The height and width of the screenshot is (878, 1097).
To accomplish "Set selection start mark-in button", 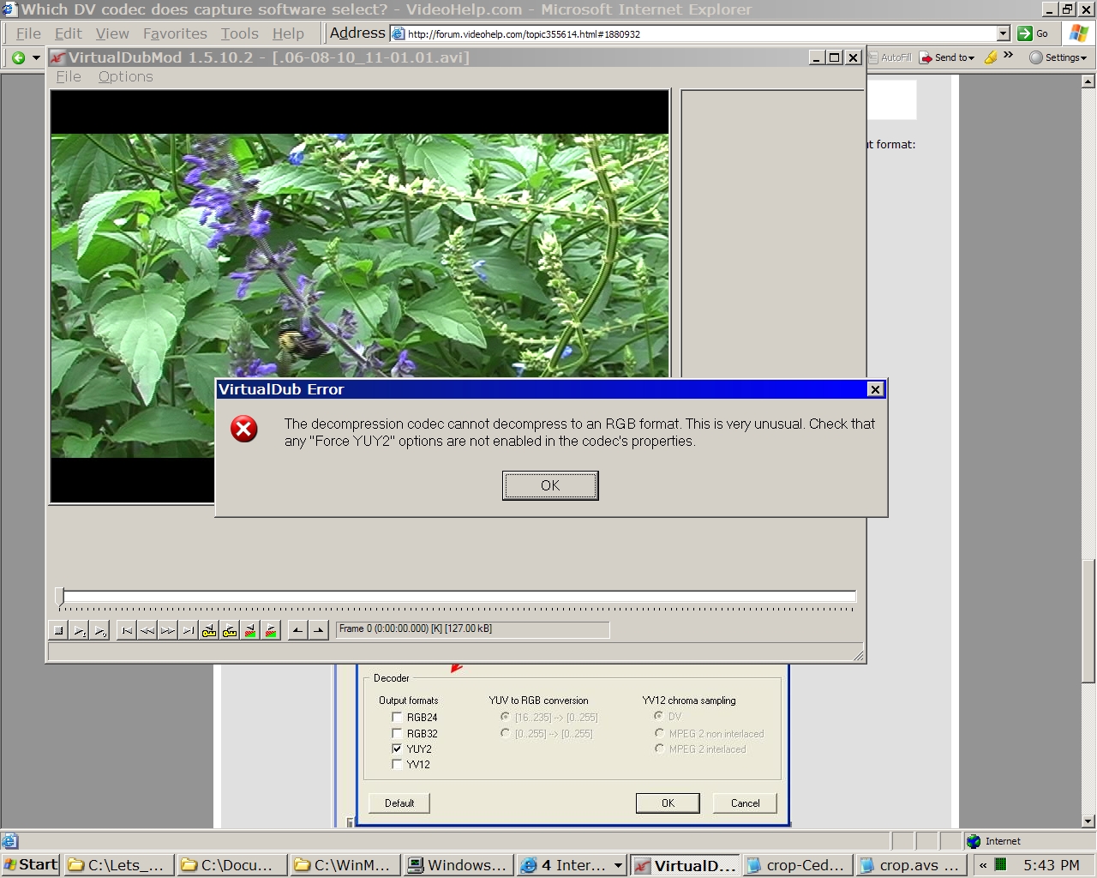I will pos(297,630).
